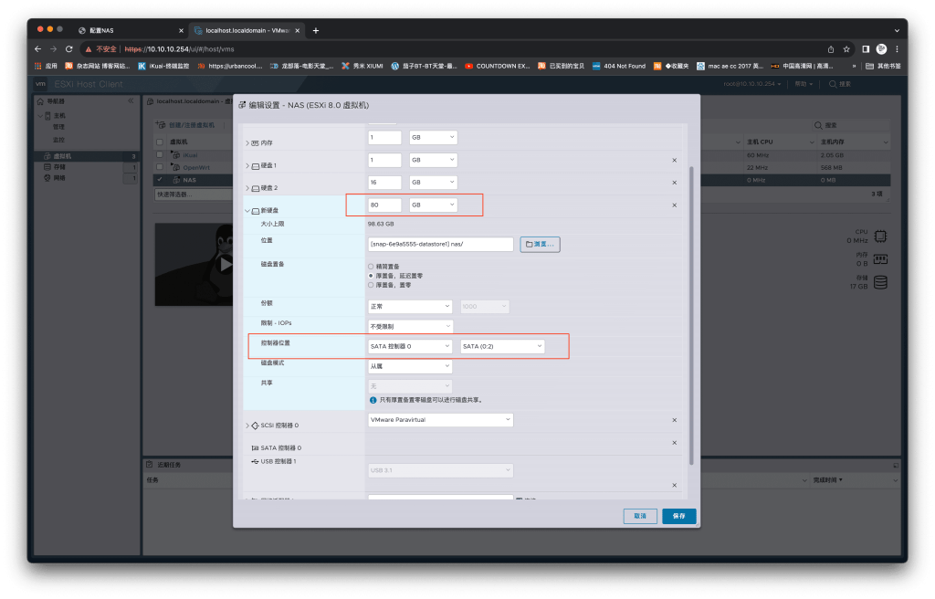935x599 pixels.
Task: Collapse the 新硬盘 section
Action: click(247, 210)
